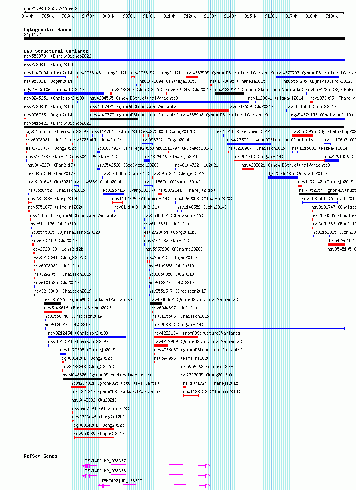This screenshot has height=490, width=356.
Task: Click nsv1147842 (John2014) label
Action: click(117, 131)
